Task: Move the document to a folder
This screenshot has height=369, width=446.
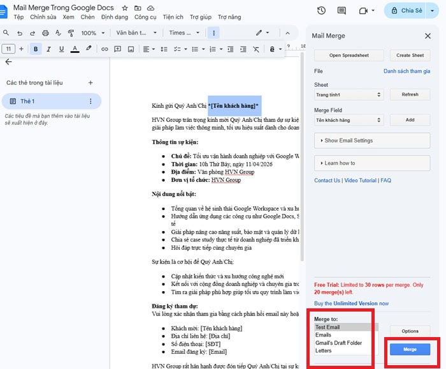Action: [138, 8]
